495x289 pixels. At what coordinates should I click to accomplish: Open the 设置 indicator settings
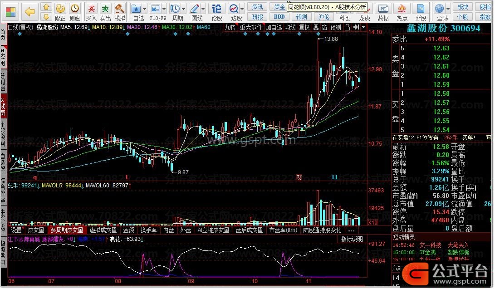(x=16, y=230)
